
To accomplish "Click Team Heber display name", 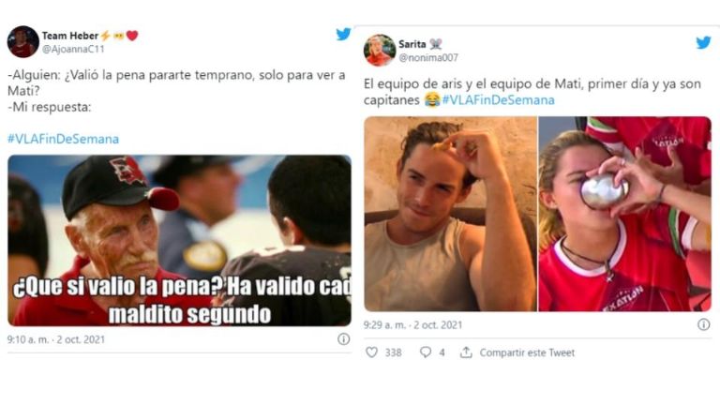I will (70, 36).
